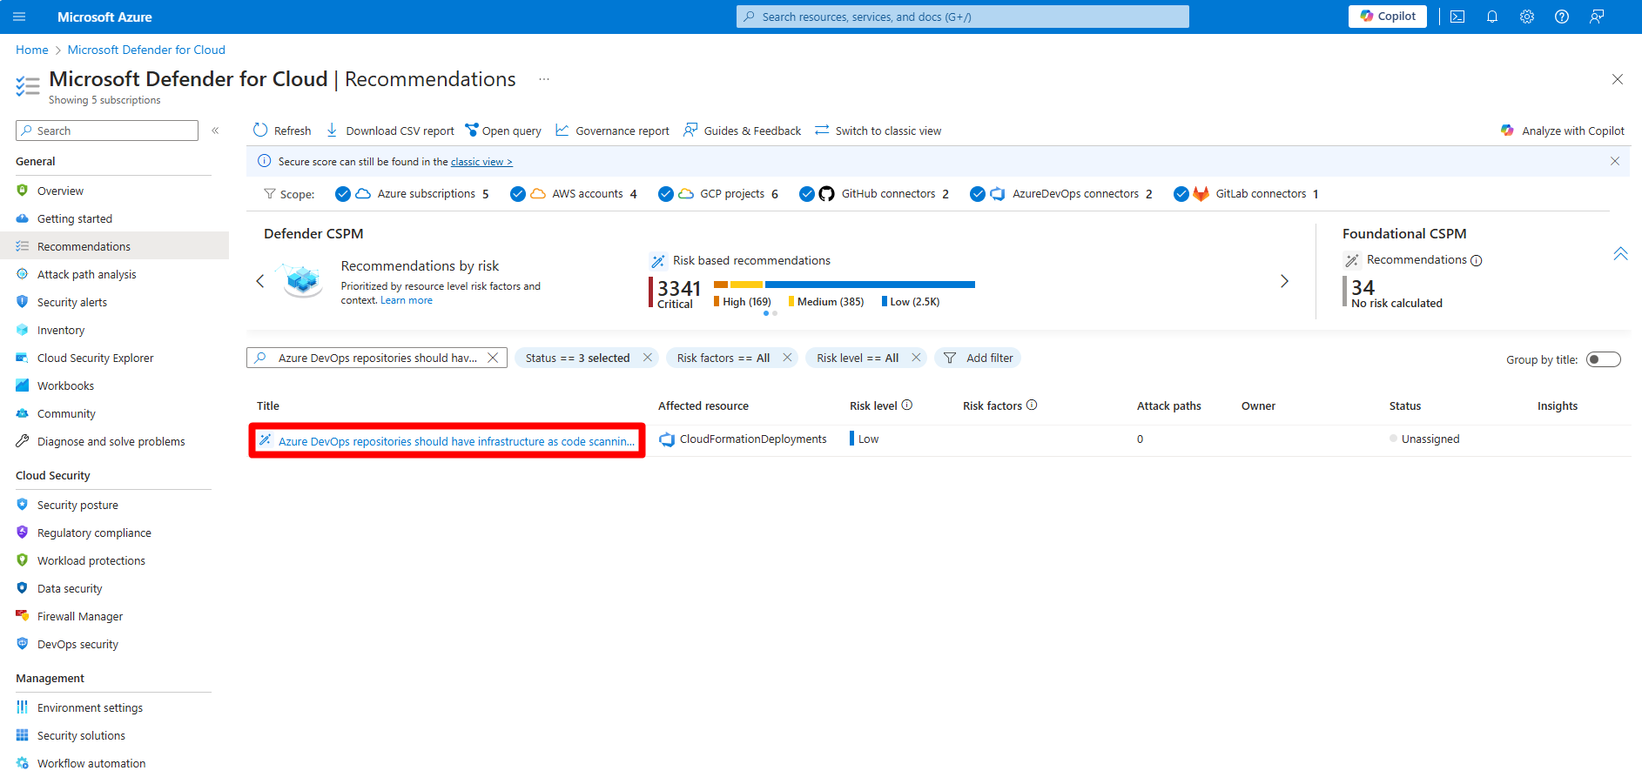Open the Status == 3 selected filter

click(x=578, y=358)
